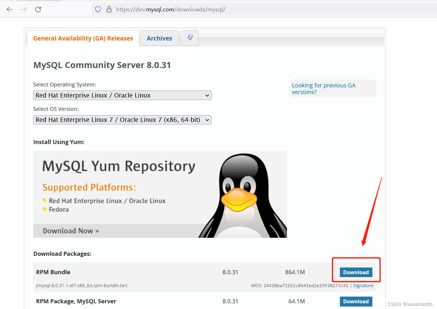Click the Download Packages: heading
The height and width of the screenshot is (309, 437).
click(x=62, y=254)
